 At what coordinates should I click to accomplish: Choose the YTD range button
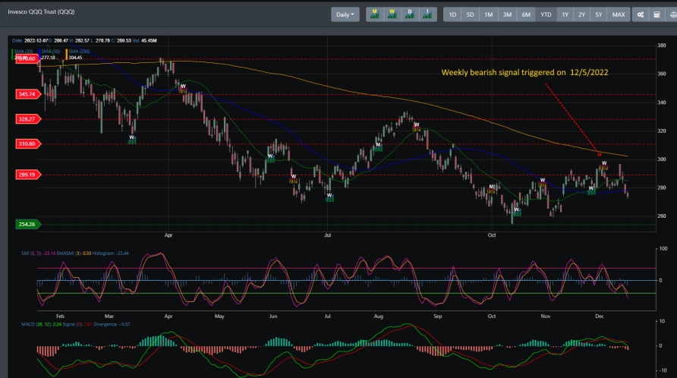546,14
